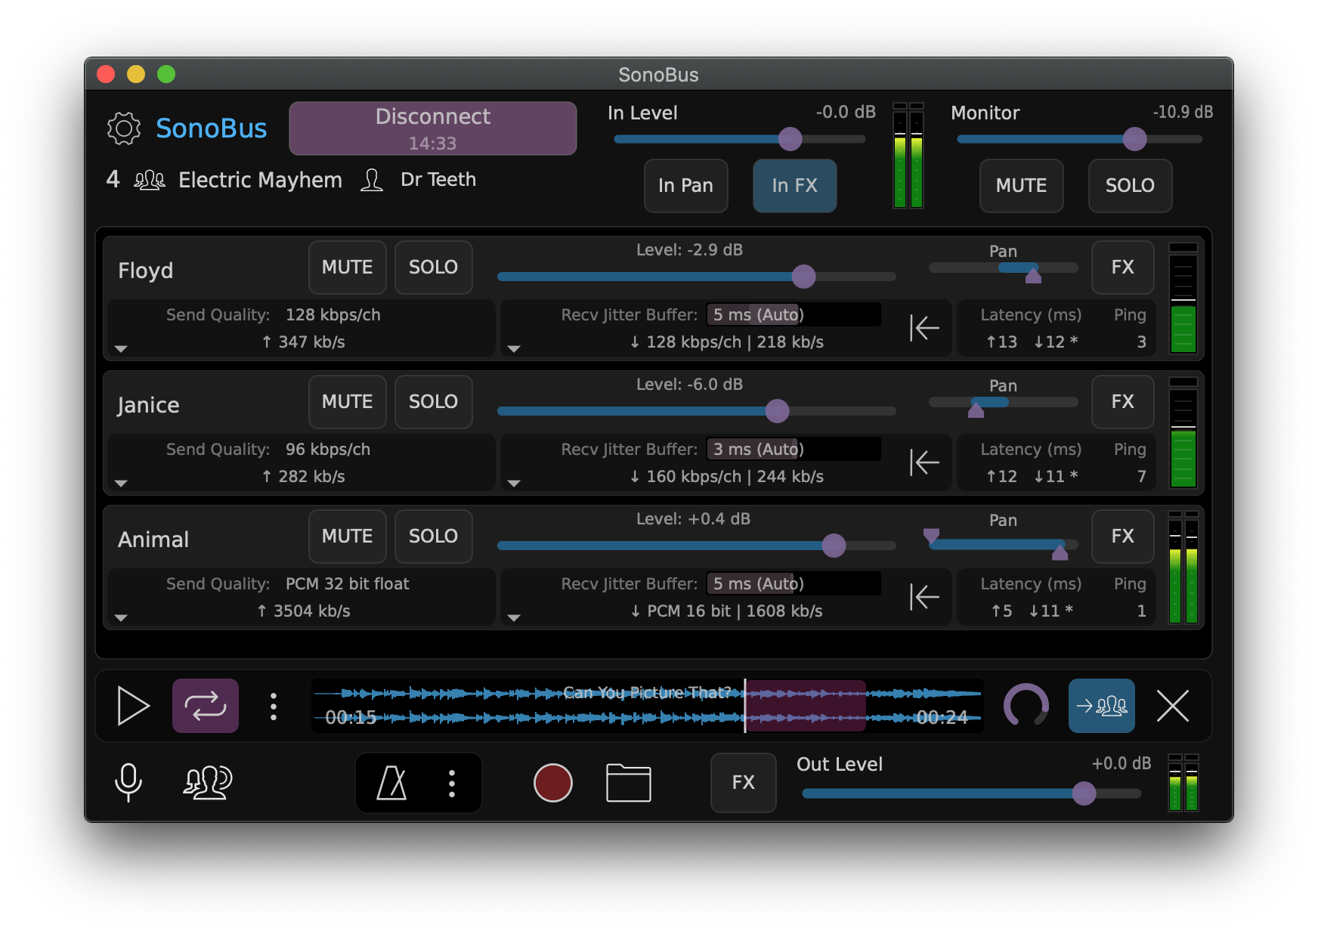Solo Janice's channel
Image resolution: width=1318 pixels, height=934 pixels.
[x=434, y=402]
